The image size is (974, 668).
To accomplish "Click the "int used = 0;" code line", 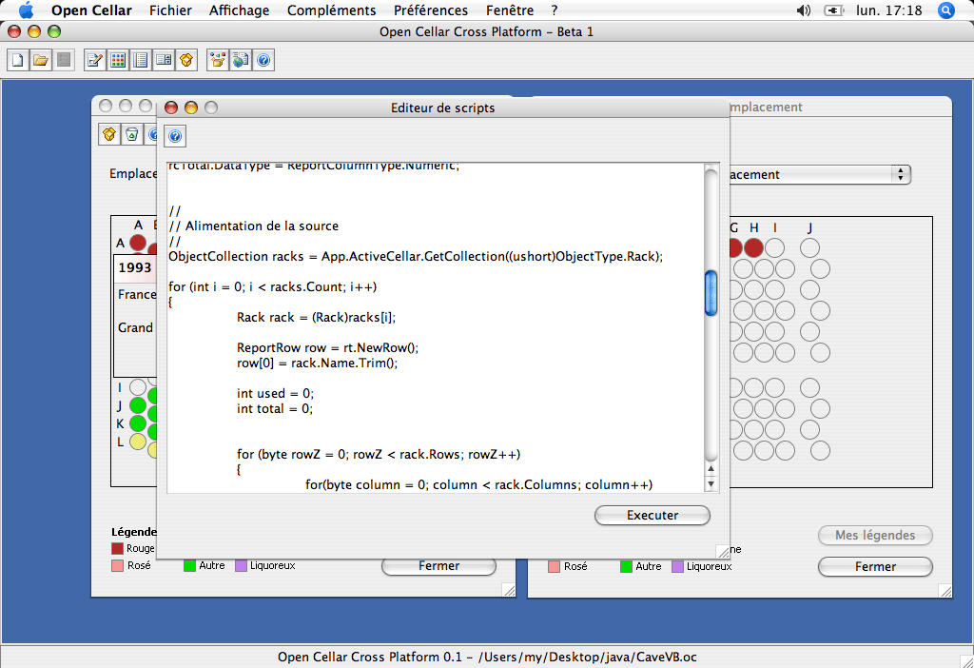I will [x=275, y=393].
